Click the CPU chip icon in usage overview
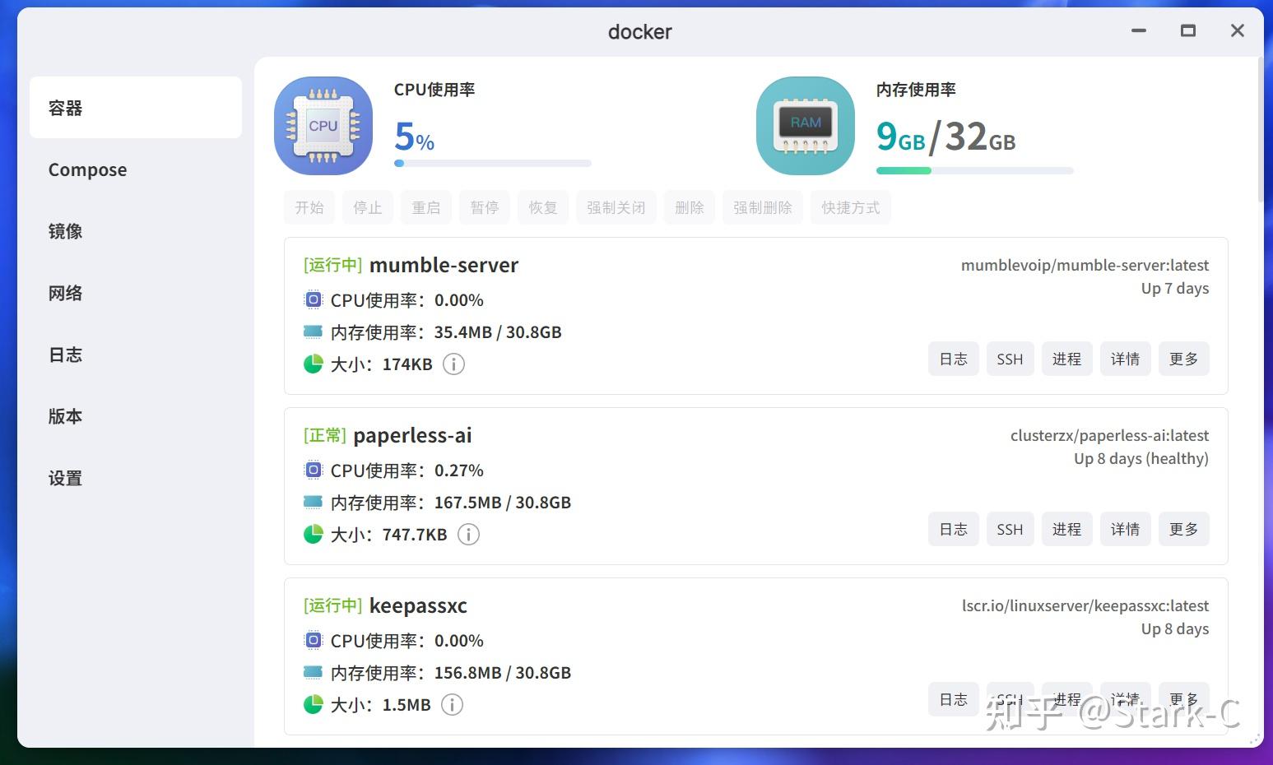1273x765 pixels. 323,125
